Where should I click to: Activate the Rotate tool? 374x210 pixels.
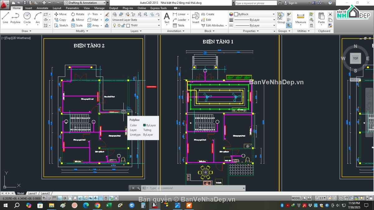(x=78, y=14)
